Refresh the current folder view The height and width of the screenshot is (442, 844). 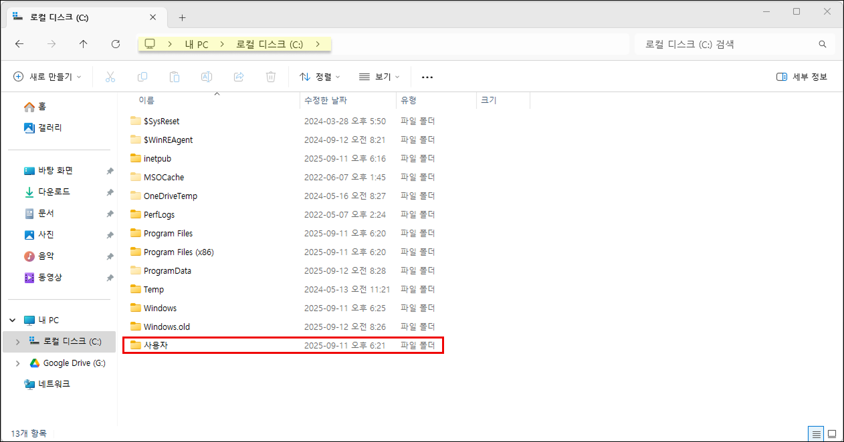click(x=116, y=44)
